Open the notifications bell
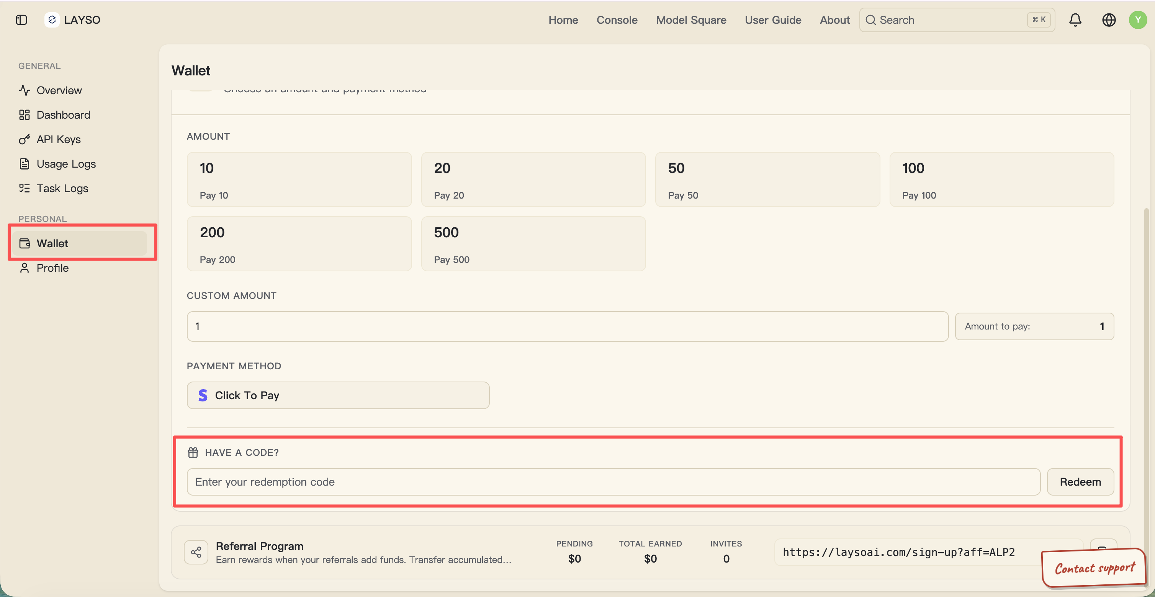Screen dimensions: 1155x597 click(x=1075, y=20)
